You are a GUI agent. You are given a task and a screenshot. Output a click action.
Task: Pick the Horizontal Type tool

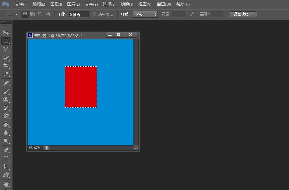click(x=6, y=158)
